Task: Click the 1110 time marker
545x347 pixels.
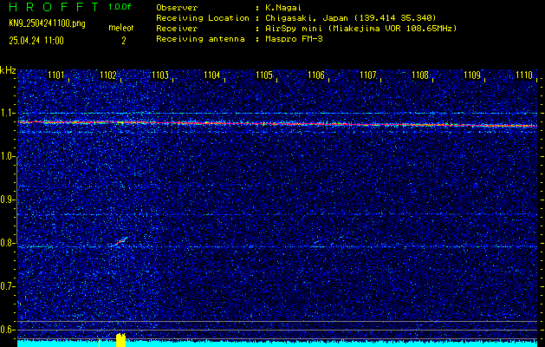Action: [524, 75]
